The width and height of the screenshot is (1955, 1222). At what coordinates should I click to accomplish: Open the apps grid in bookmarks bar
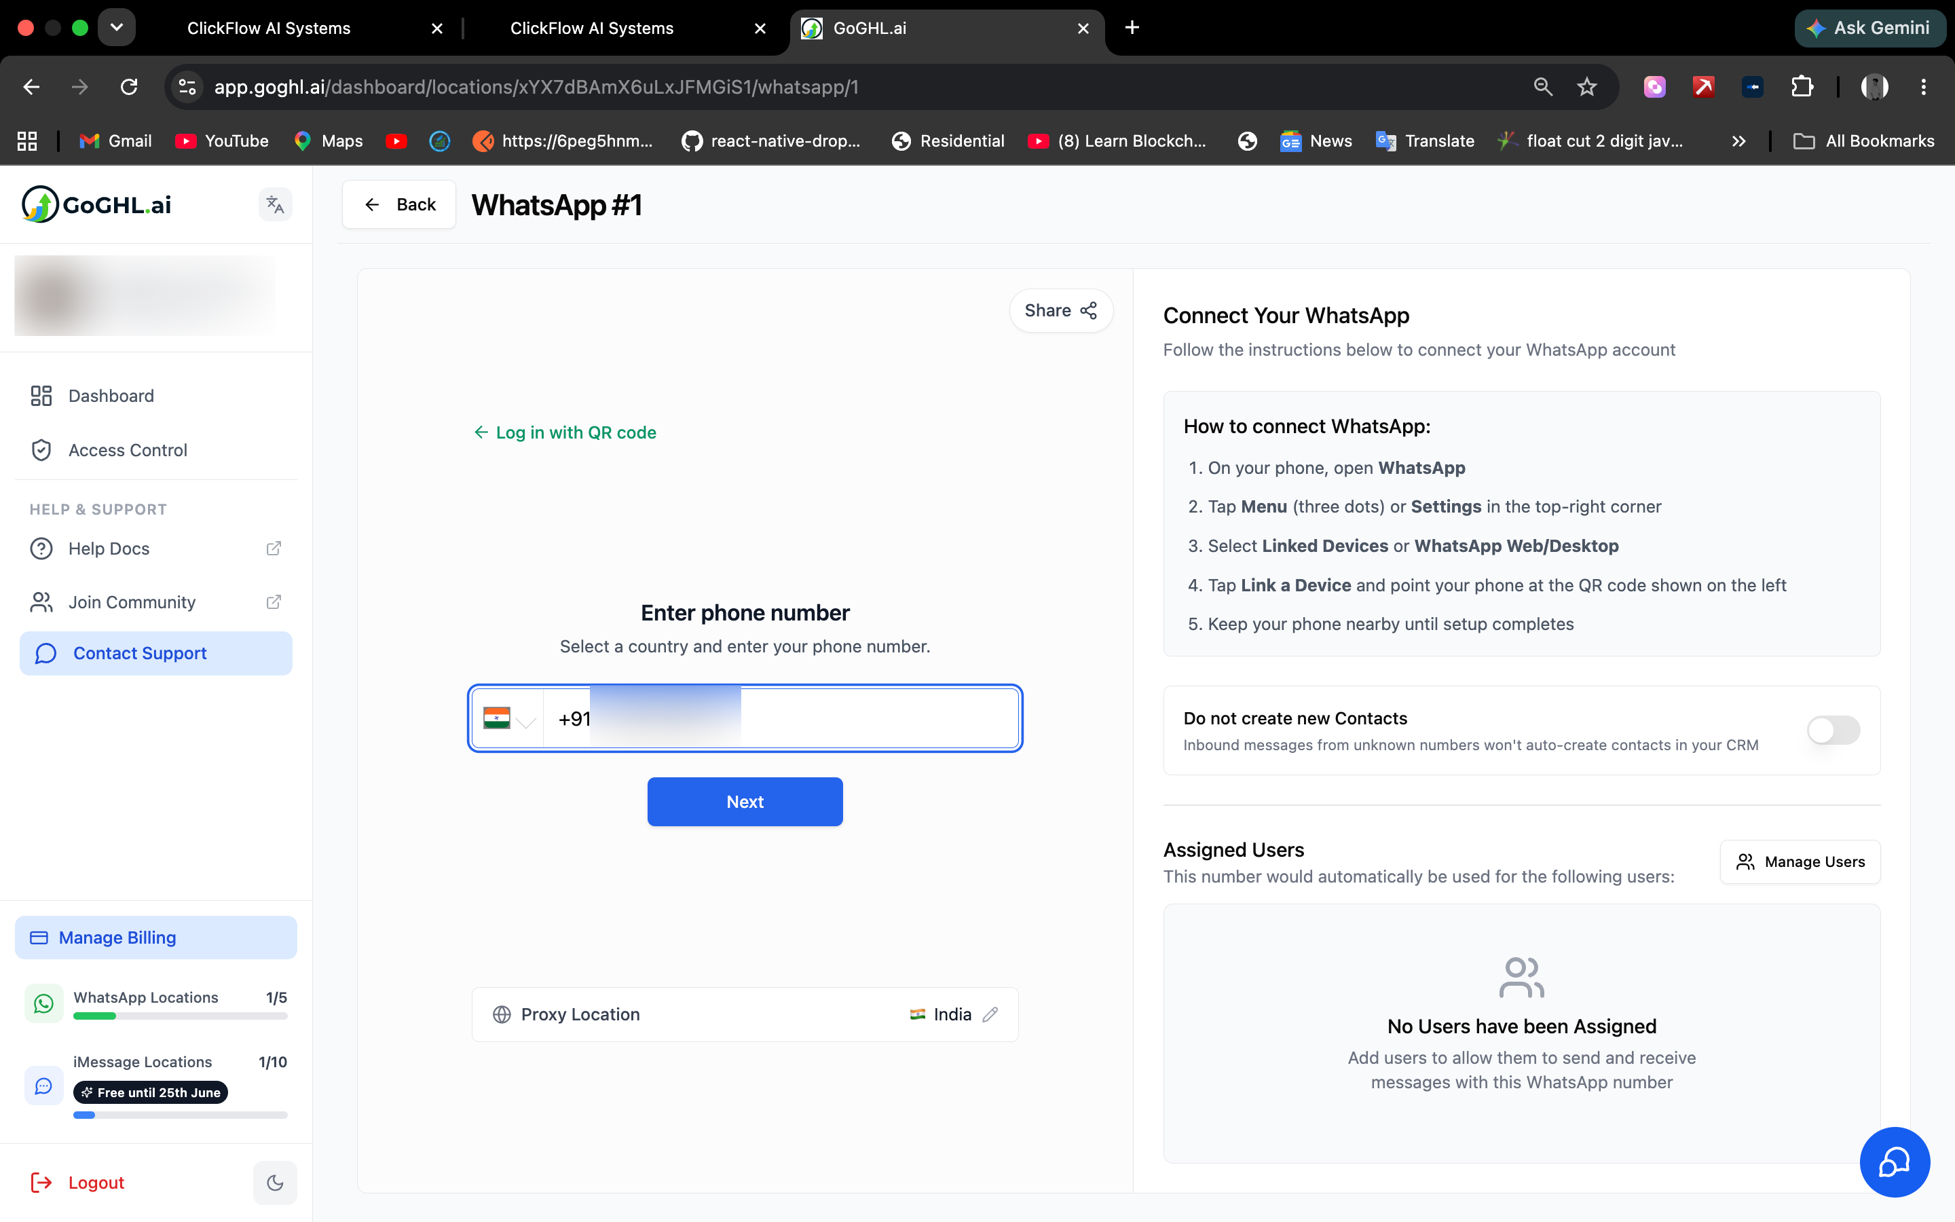[x=27, y=141]
